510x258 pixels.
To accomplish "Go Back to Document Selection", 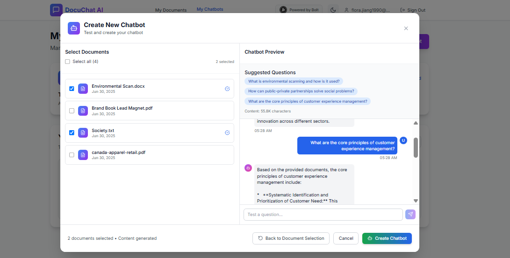I will click(291, 238).
